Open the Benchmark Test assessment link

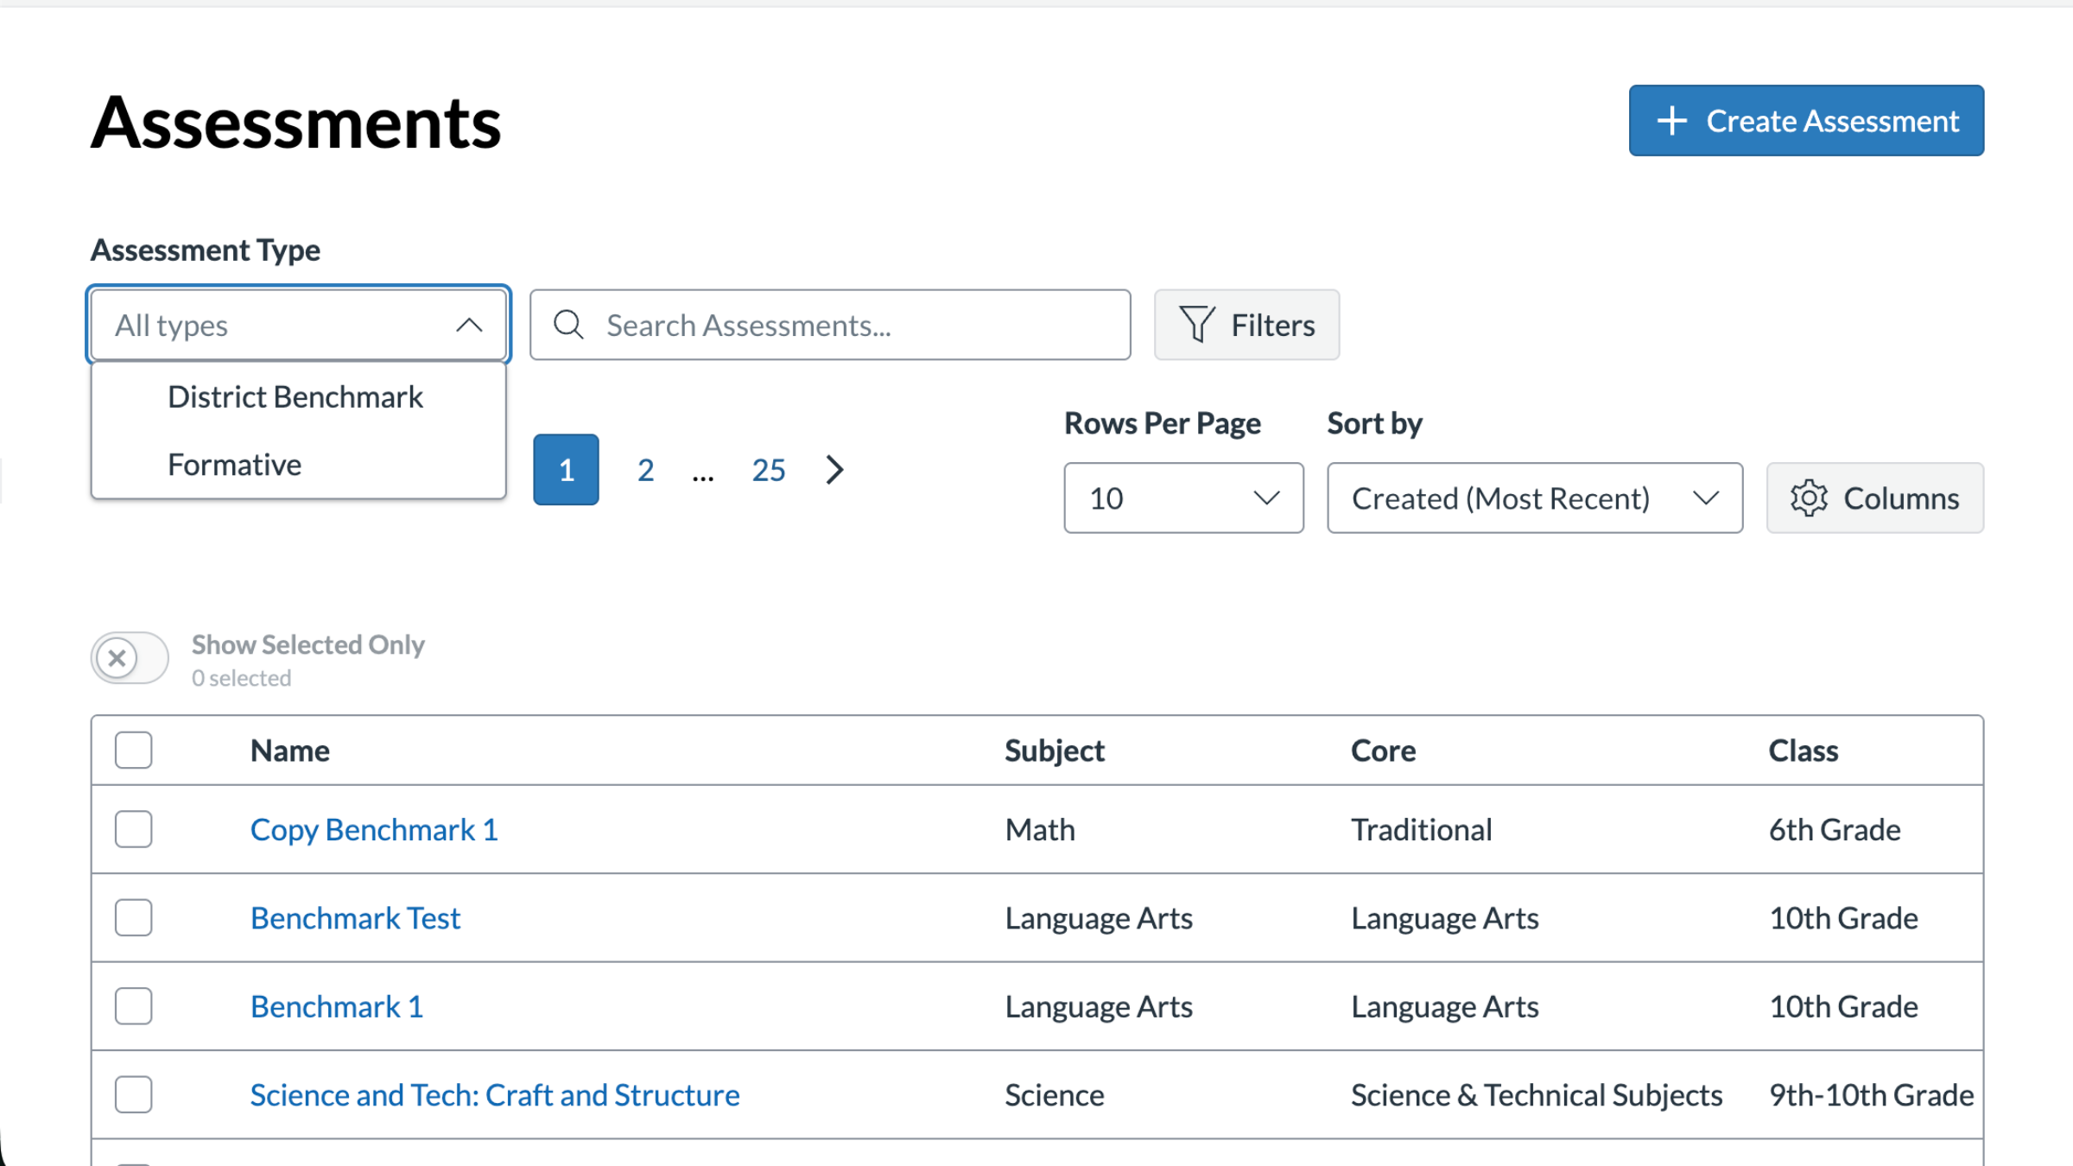click(x=355, y=918)
